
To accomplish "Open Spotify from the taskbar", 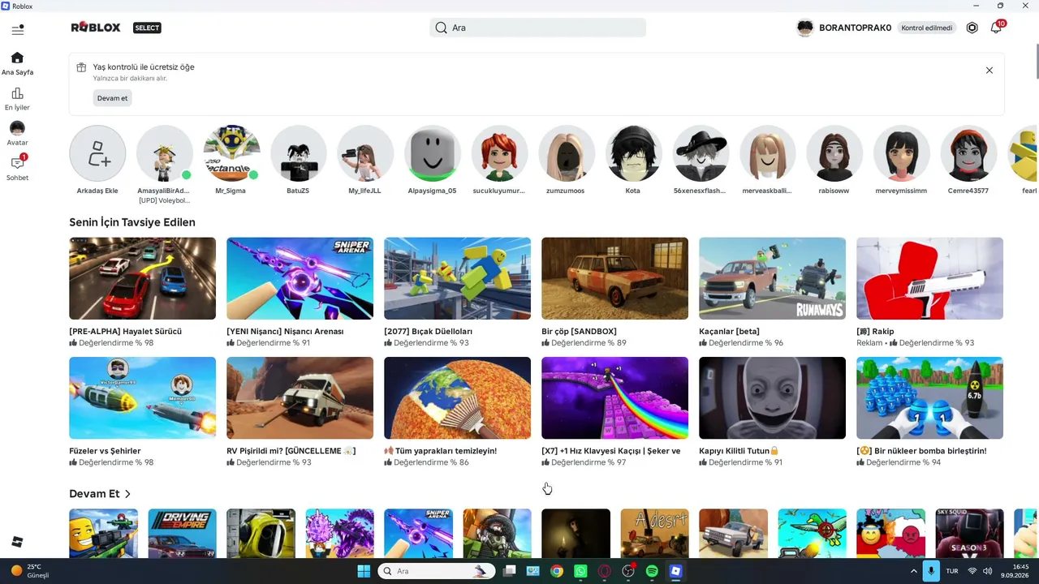I will click(652, 571).
